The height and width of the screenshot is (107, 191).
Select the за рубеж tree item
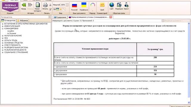tap(10, 31)
